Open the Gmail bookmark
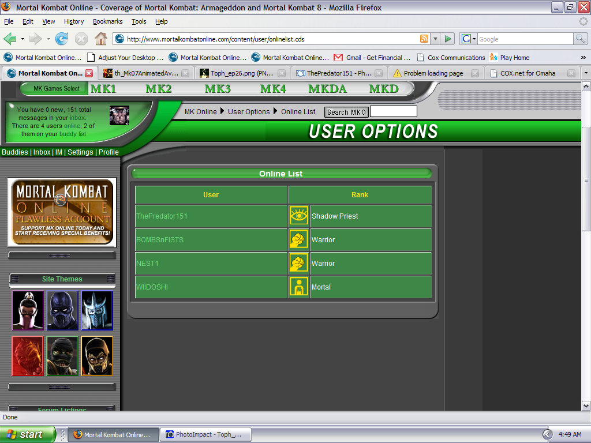The image size is (591, 443). point(372,58)
